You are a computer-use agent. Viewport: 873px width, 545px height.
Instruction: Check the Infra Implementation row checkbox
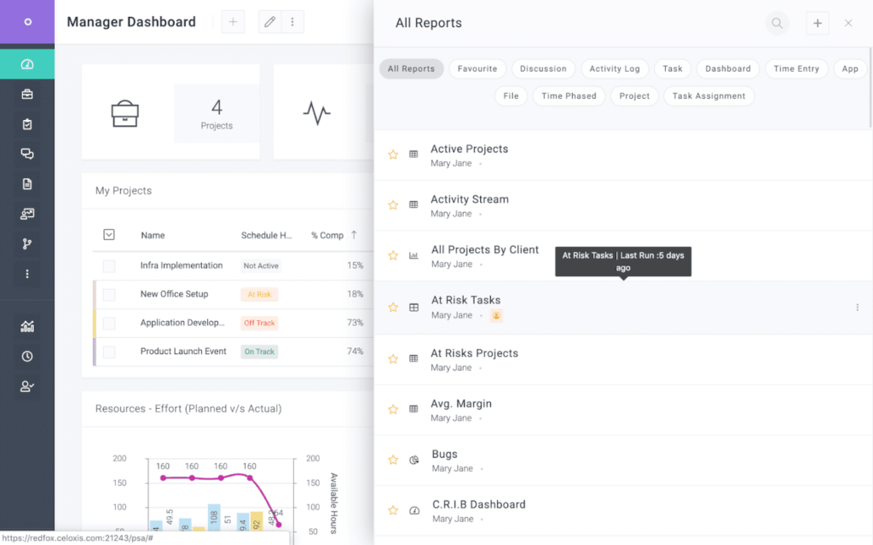(x=109, y=266)
